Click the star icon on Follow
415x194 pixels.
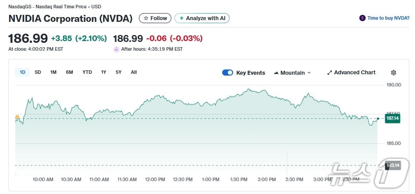pyautogui.click(x=146, y=18)
